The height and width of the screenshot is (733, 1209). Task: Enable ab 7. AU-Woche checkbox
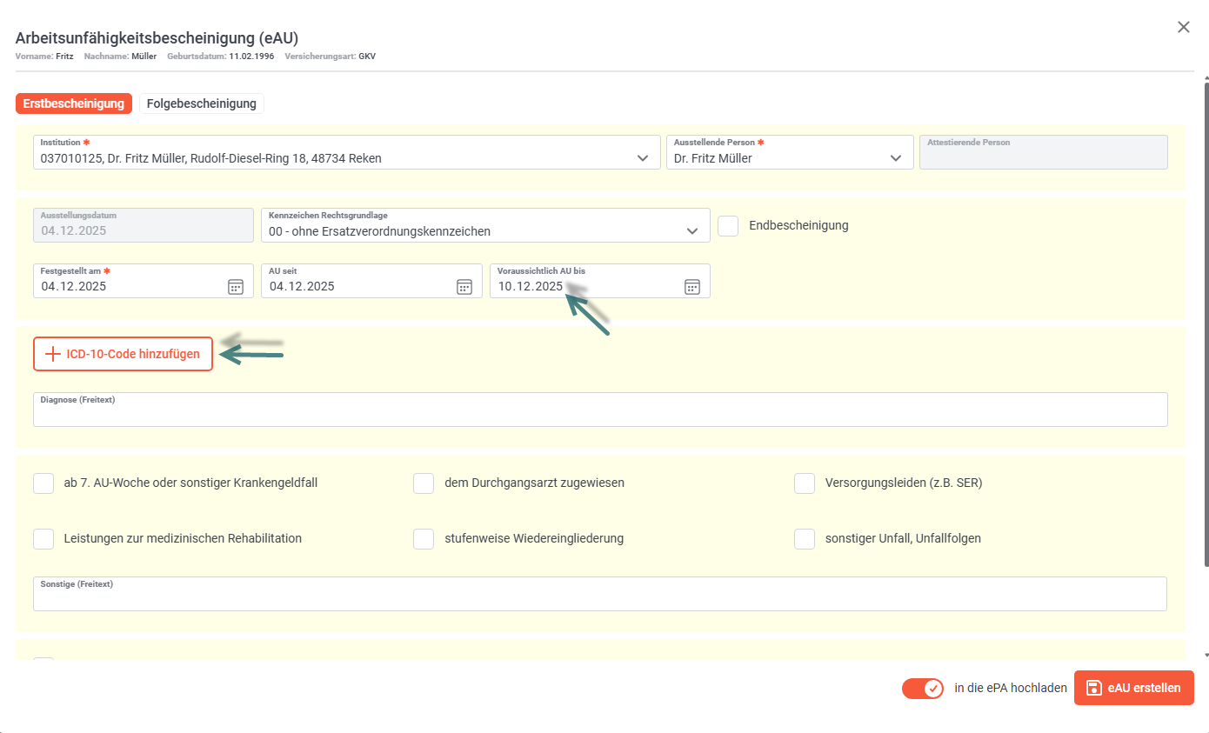pos(43,483)
